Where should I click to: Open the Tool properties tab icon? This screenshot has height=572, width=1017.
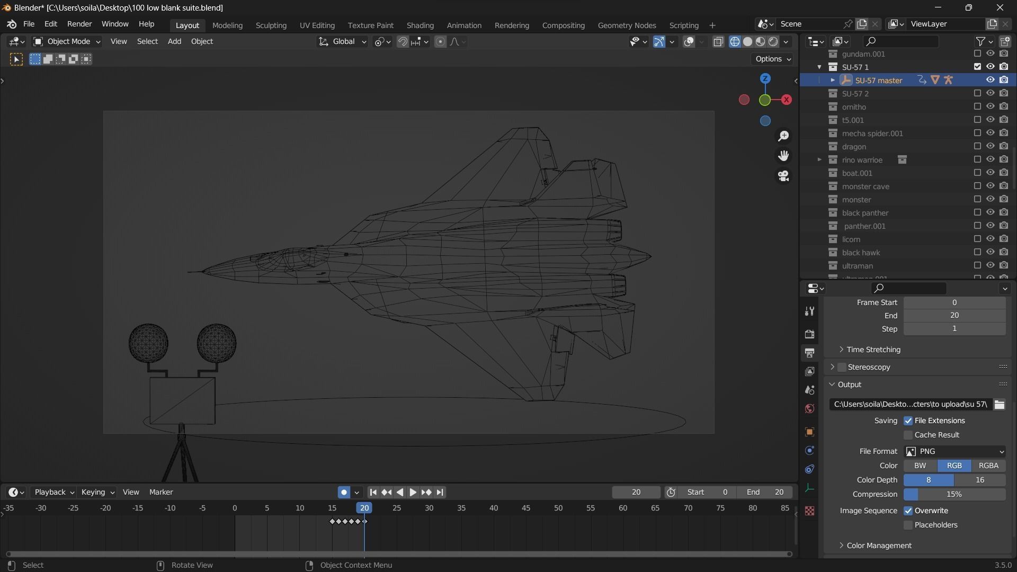pyautogui.click(x=809, y=311)
